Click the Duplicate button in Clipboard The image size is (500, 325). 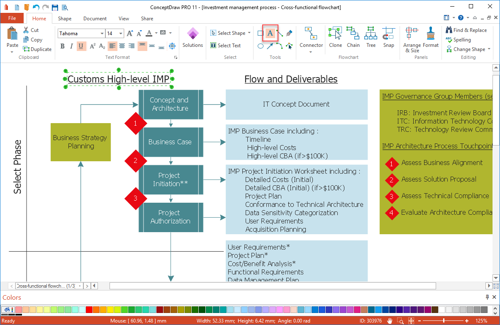37,49
